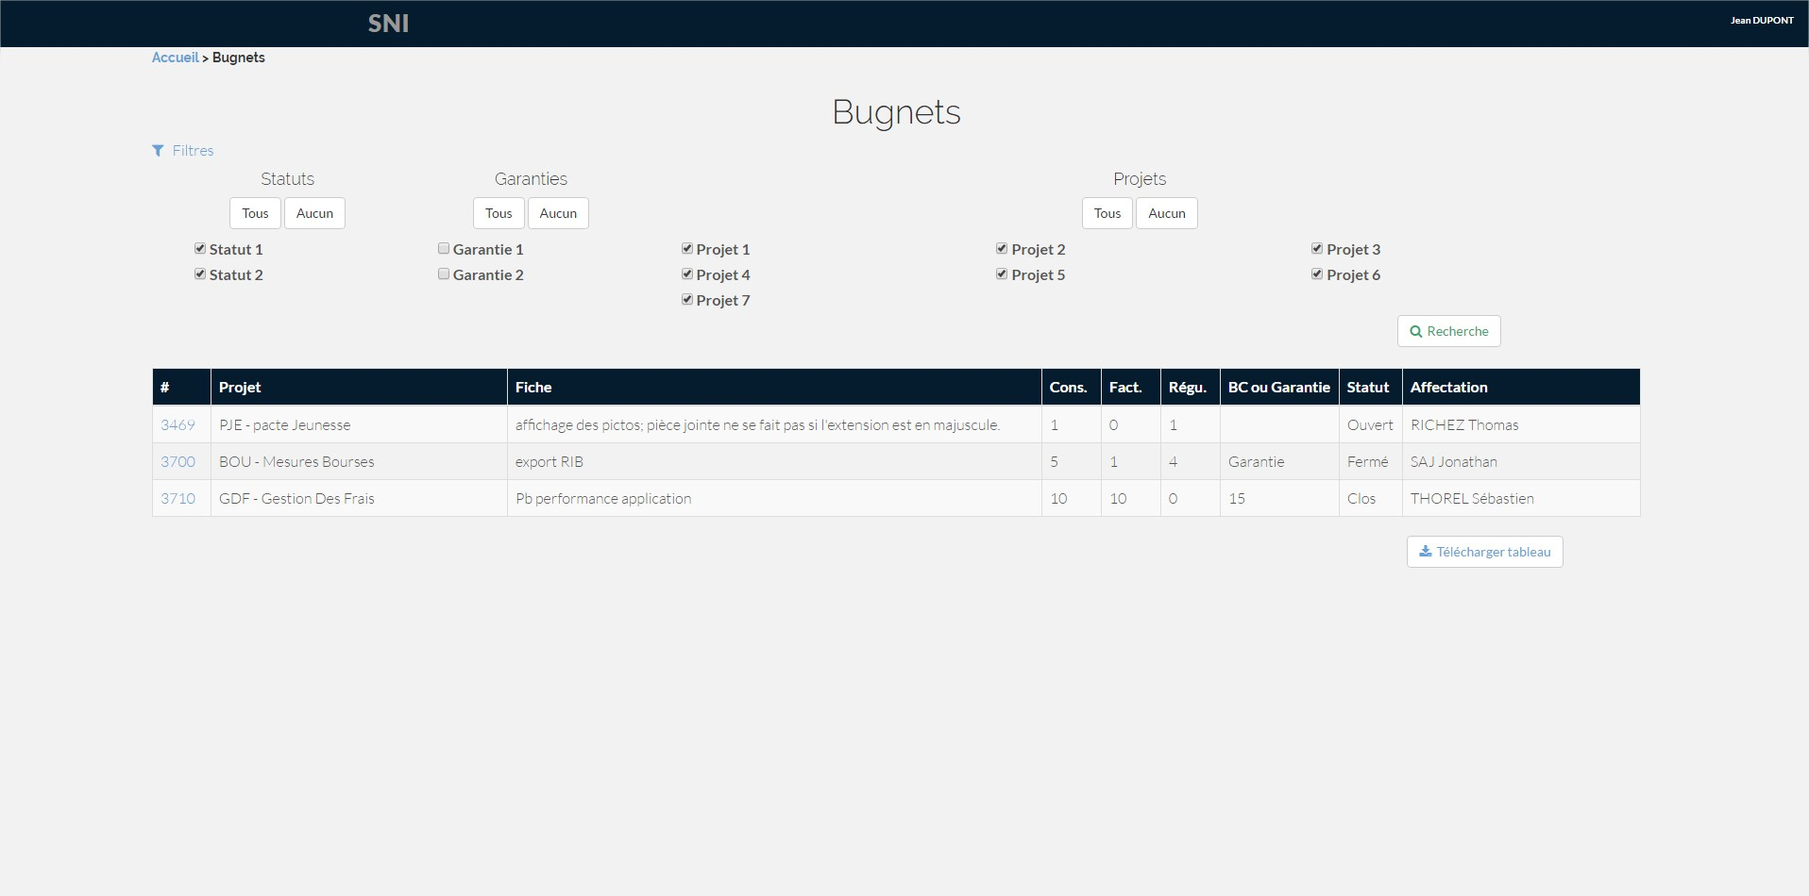1809x896 pixels.
Task: Go to Accueil breadcrumb link
Action: [175, 58]
